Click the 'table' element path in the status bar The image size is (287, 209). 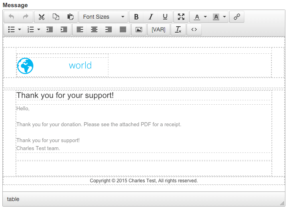tap(13, 199)
